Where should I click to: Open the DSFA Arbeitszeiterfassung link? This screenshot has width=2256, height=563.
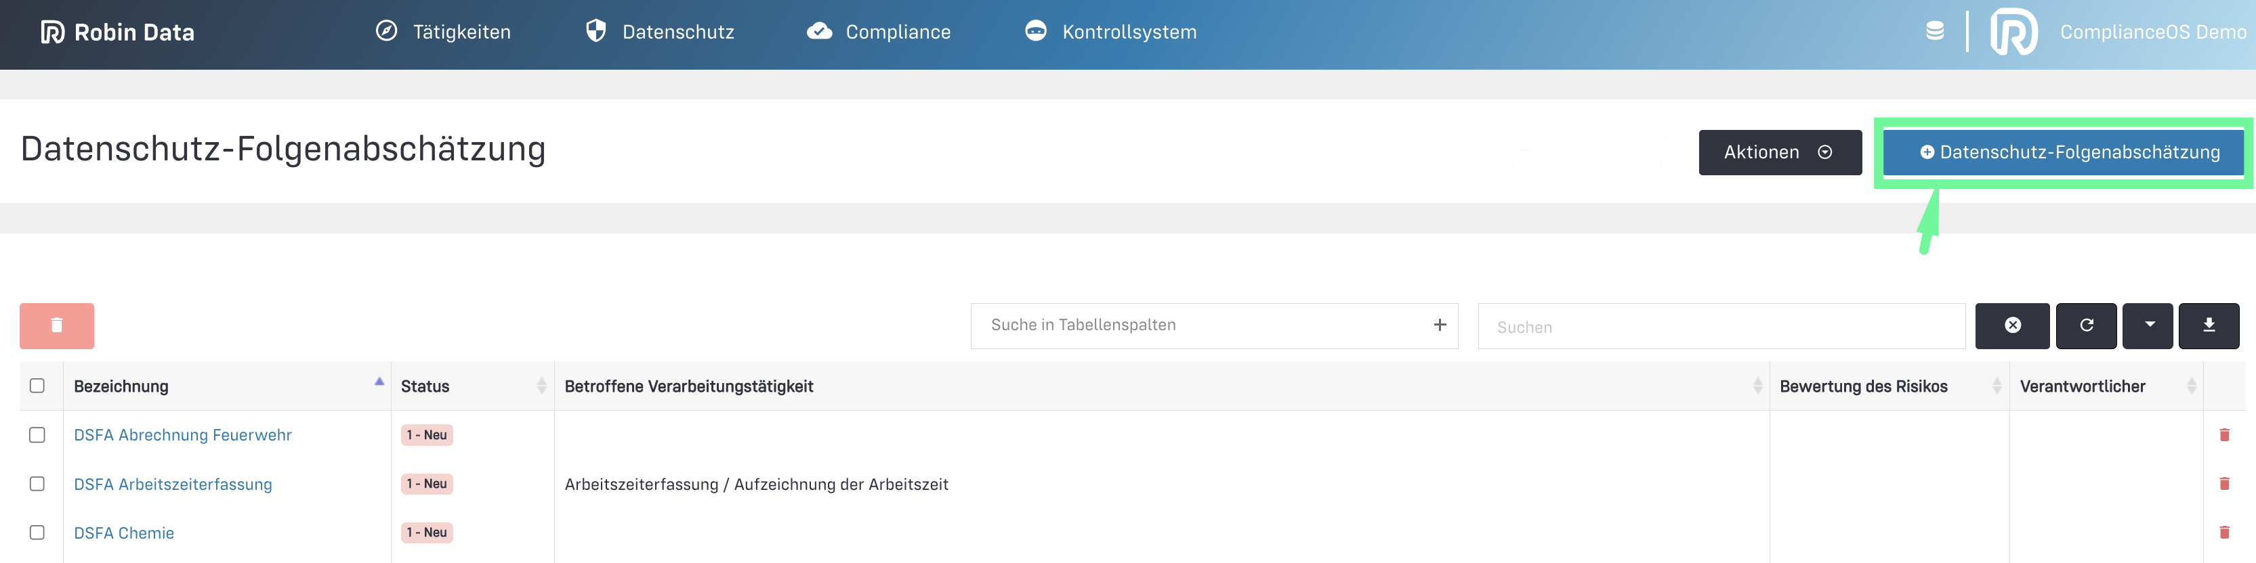(x=173, y=485)
